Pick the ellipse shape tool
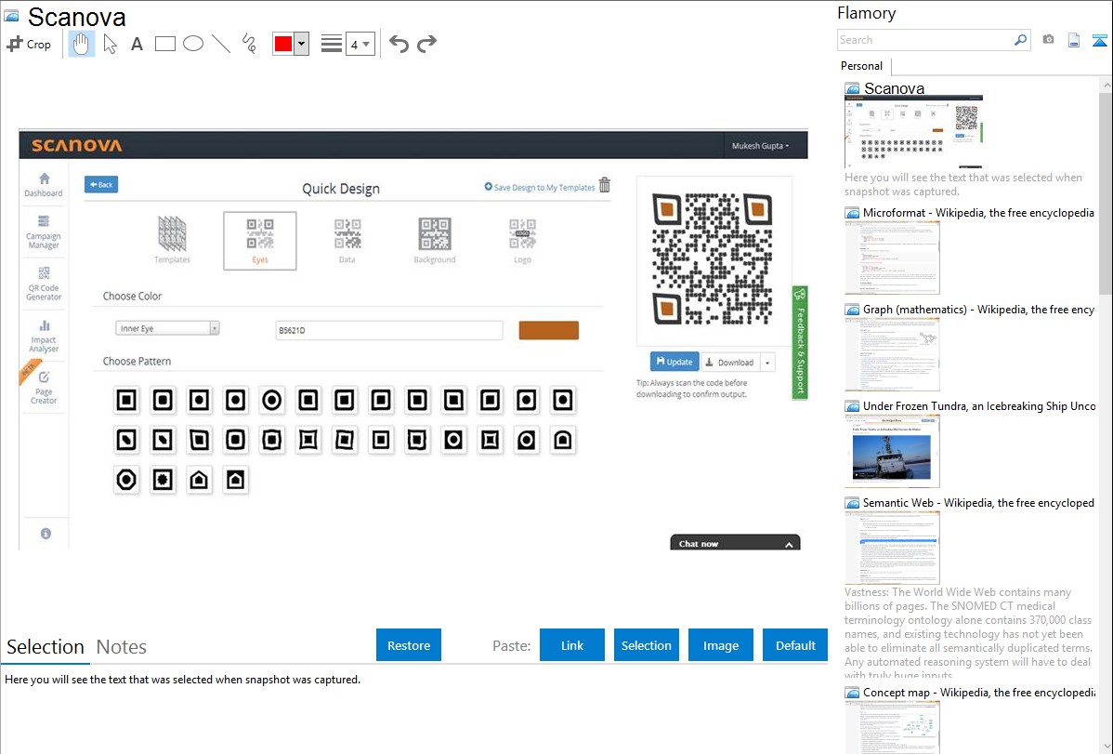The height and width of the screenshot is (754, 1113). [193, 44]
